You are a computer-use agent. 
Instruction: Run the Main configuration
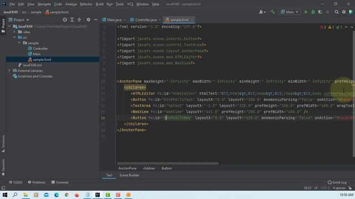tap(306, 12)
